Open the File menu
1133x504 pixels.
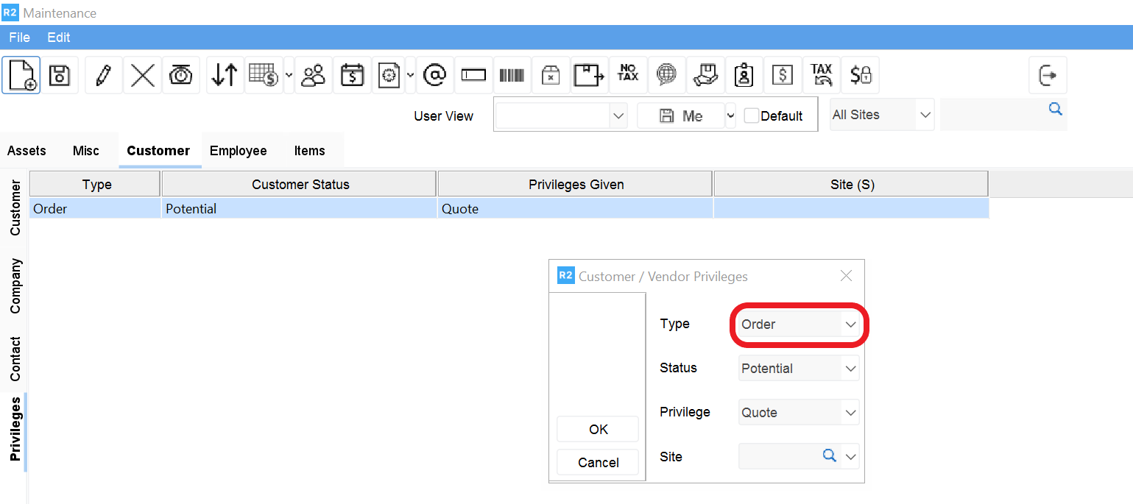point(19,37)
